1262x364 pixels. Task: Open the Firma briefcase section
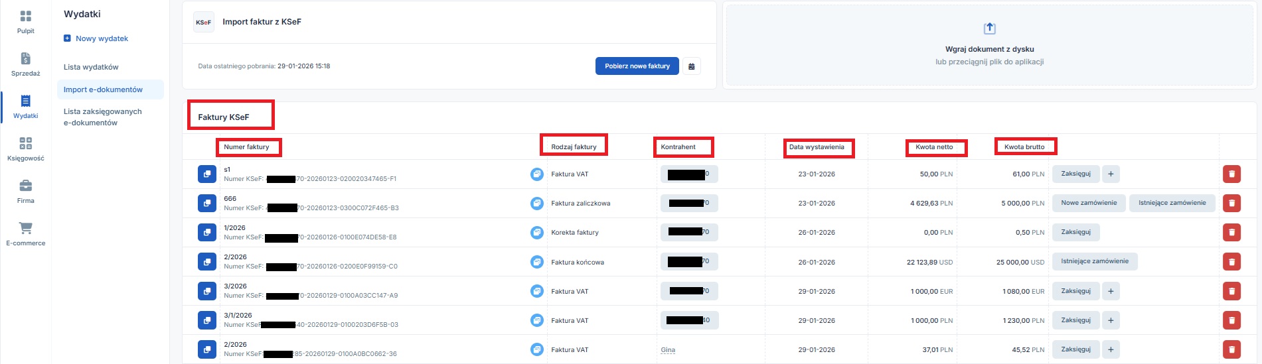[x=25, y=186]
